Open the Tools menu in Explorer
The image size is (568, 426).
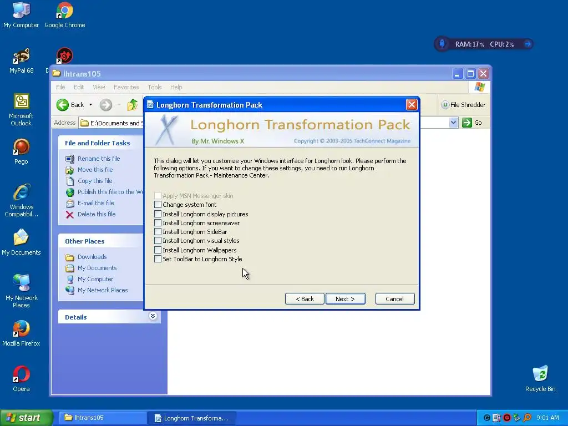pos(155,87)
